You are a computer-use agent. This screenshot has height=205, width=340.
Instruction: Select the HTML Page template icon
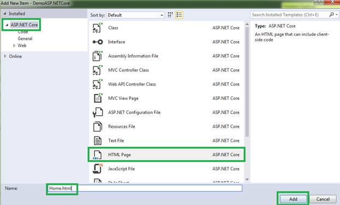pos(97,155)
